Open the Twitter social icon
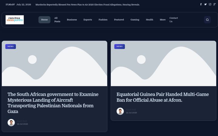 [x=205, y=5]
